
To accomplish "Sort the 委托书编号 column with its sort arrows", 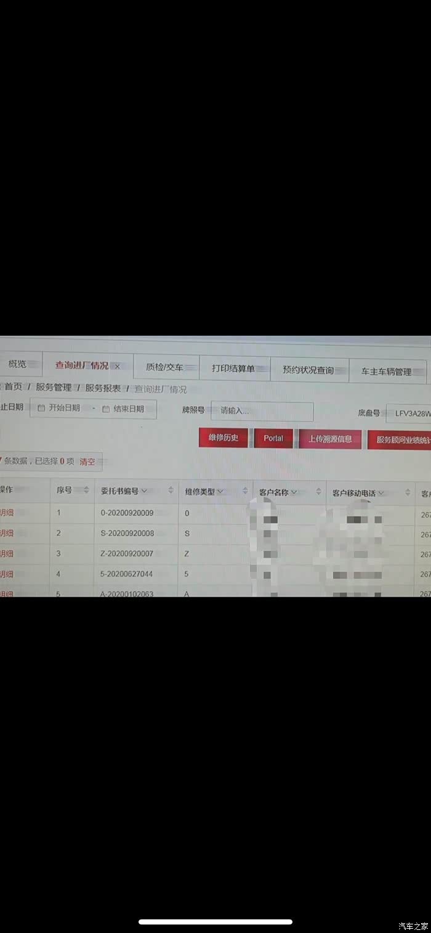I will coord(171,491).
